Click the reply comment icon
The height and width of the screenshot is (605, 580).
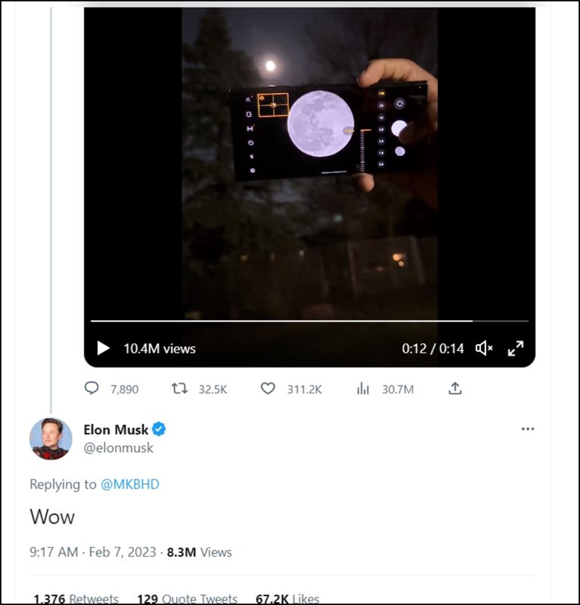pos(91,389)
